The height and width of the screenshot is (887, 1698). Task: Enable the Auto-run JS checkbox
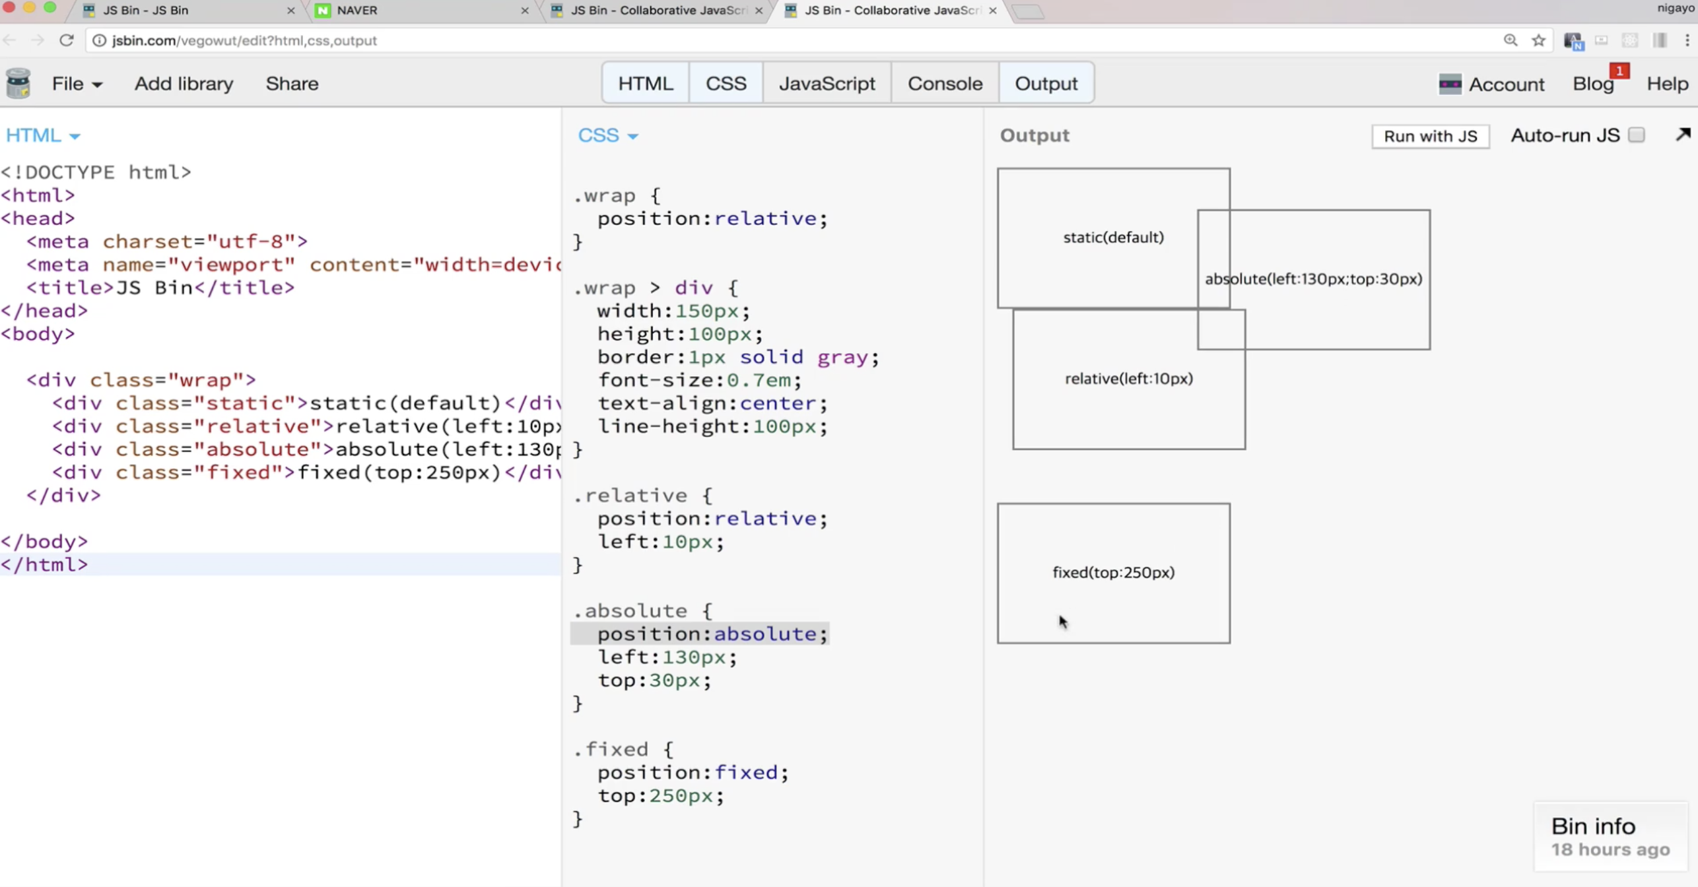(x=1637, y=135)
